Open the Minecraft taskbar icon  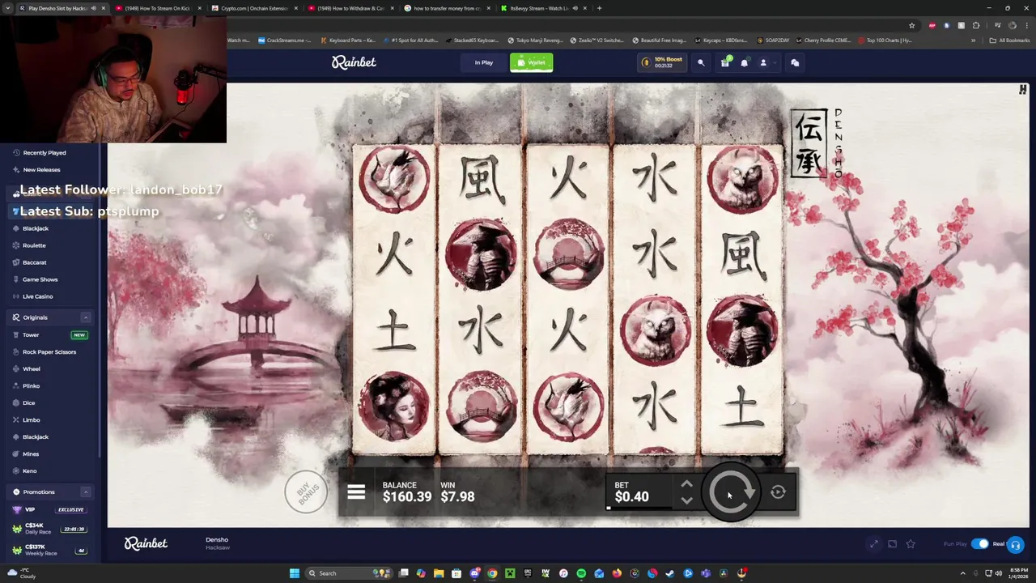[510, 573]
